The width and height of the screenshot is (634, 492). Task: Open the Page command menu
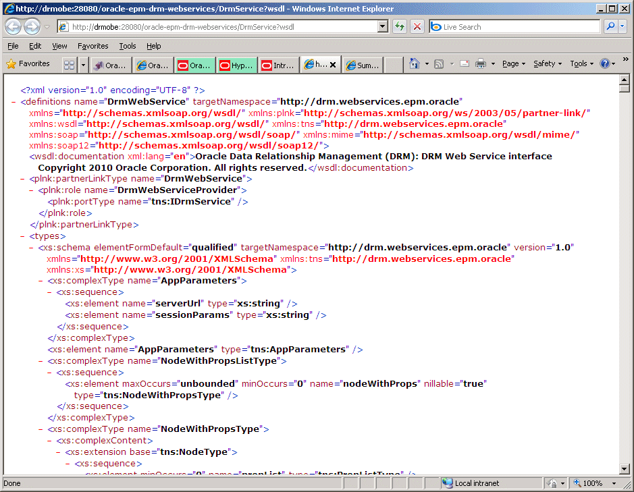point(514,64)
